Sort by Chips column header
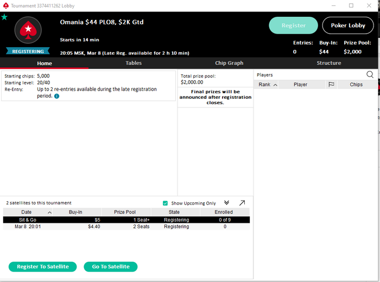Viewport: 380px width, 282px height. [356, 85]
